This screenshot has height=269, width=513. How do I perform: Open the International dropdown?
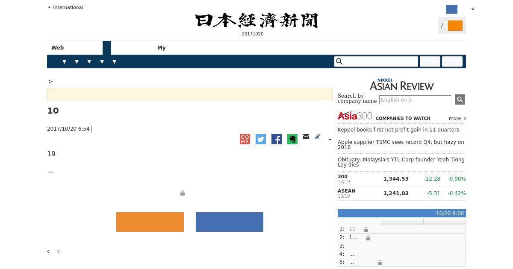click(65, 7)
